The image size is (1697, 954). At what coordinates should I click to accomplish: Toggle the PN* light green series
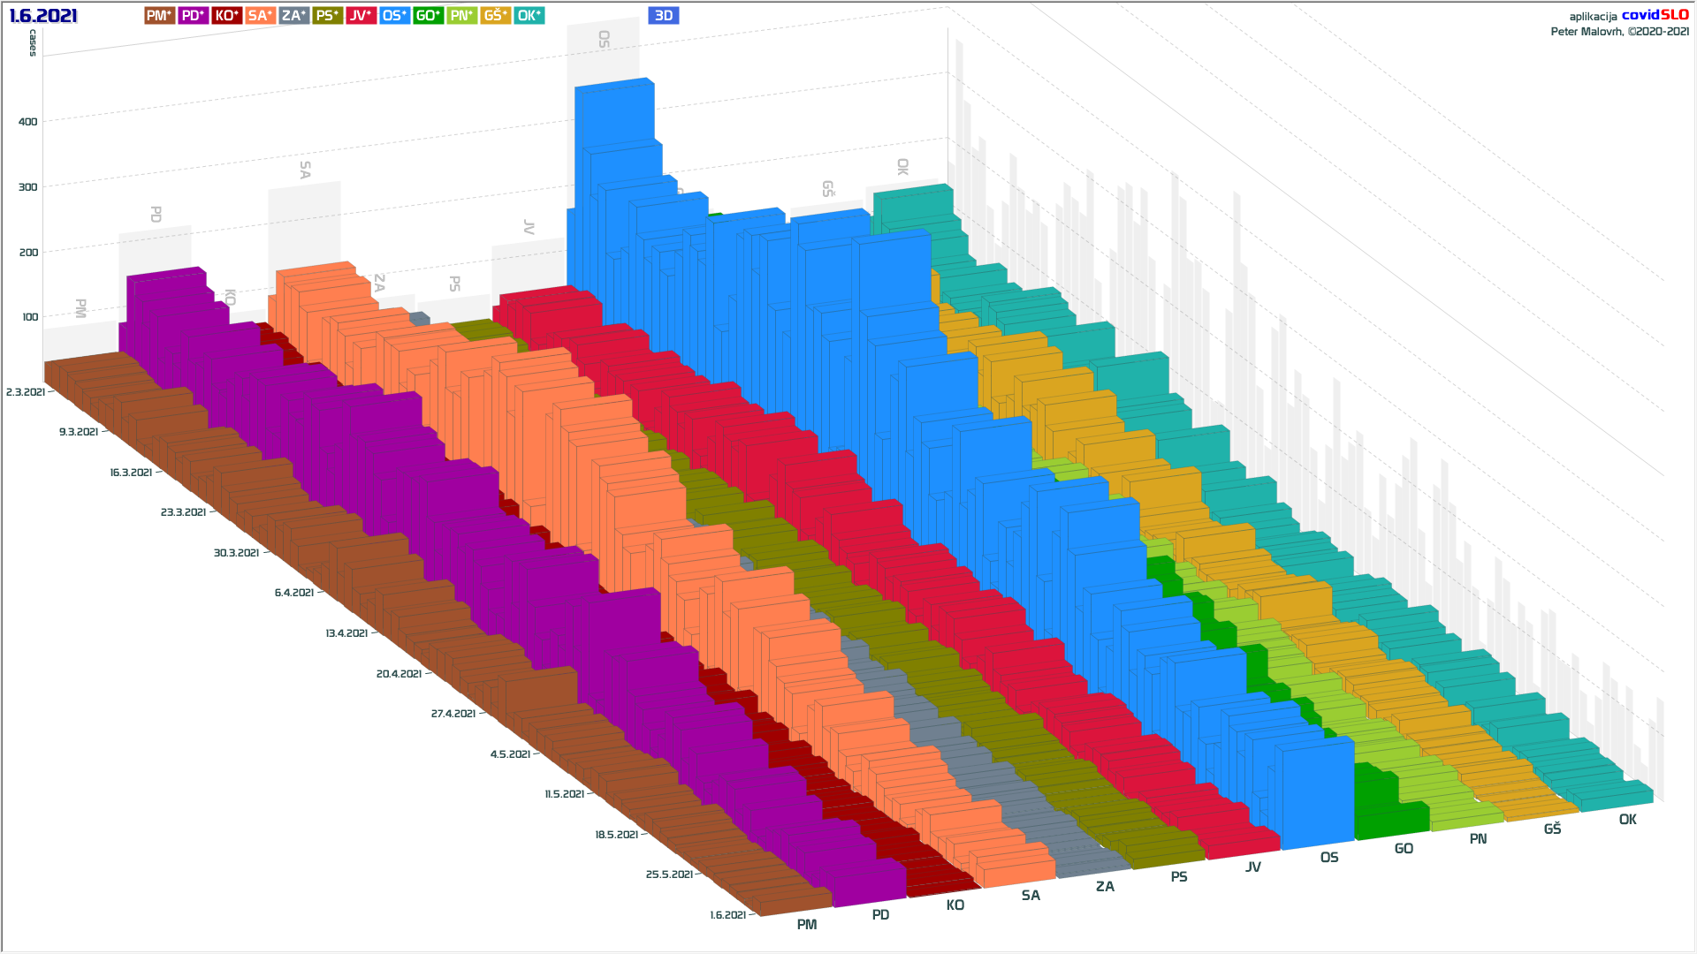click(x=461, y=15)
